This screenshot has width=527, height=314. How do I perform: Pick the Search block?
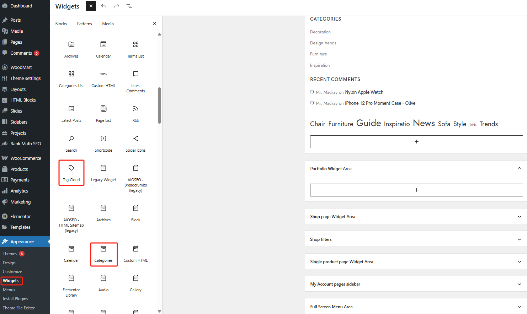click(71, 144)
